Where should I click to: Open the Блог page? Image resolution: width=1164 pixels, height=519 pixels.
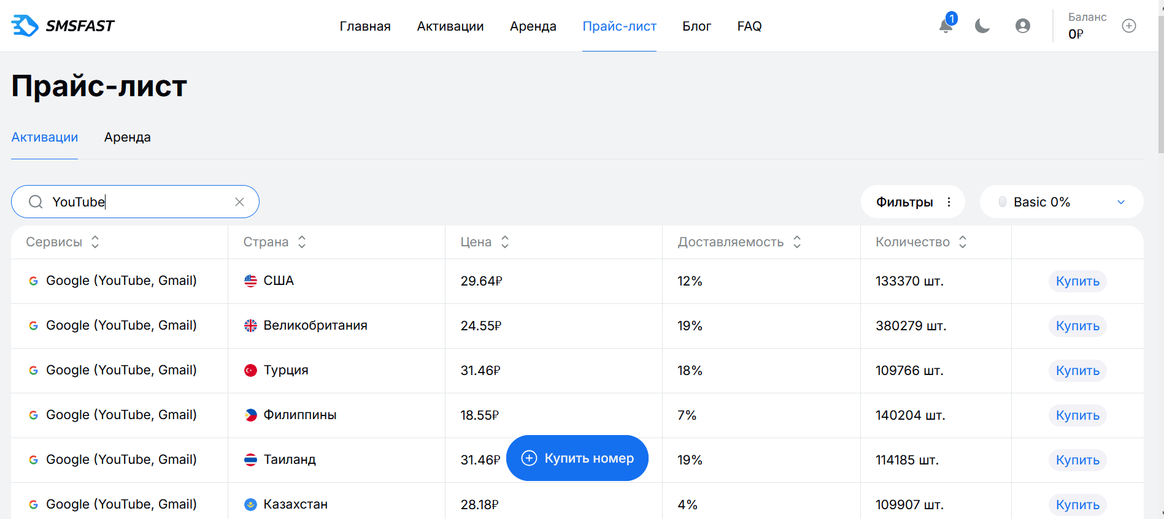pos(697,26)
